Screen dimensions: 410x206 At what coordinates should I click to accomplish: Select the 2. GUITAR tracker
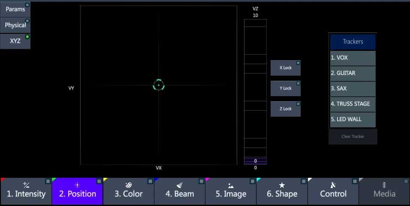(x=353, y=73)
